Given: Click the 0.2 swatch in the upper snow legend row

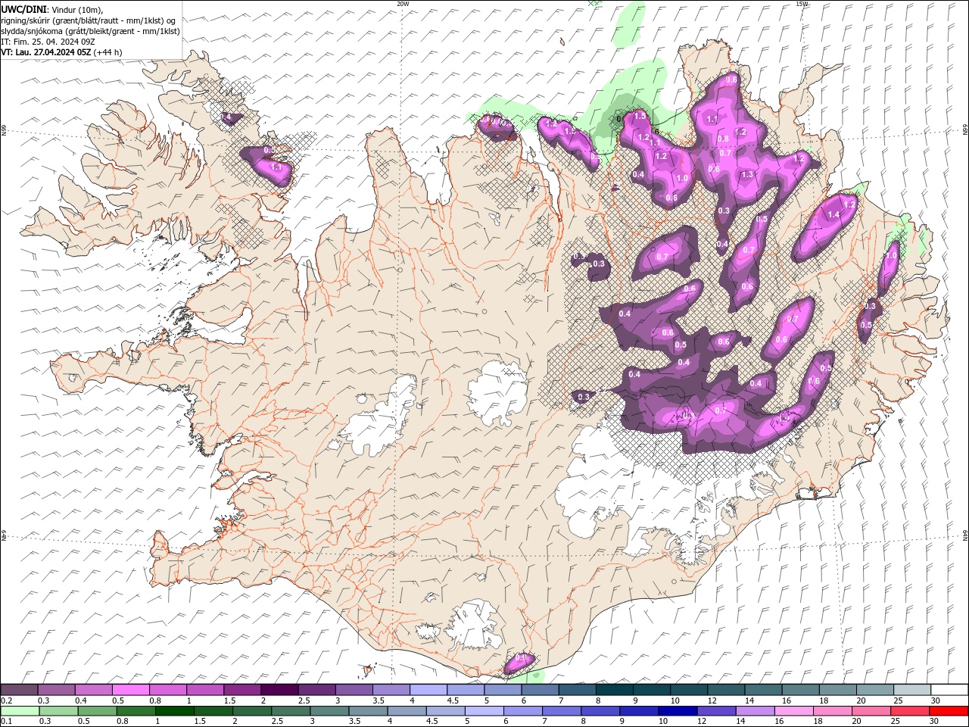Looking at the screenshot, I should pyautogui.click(x=19, y=690).
